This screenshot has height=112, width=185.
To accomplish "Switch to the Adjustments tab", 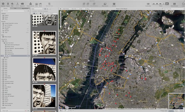I will pos(25,9).
